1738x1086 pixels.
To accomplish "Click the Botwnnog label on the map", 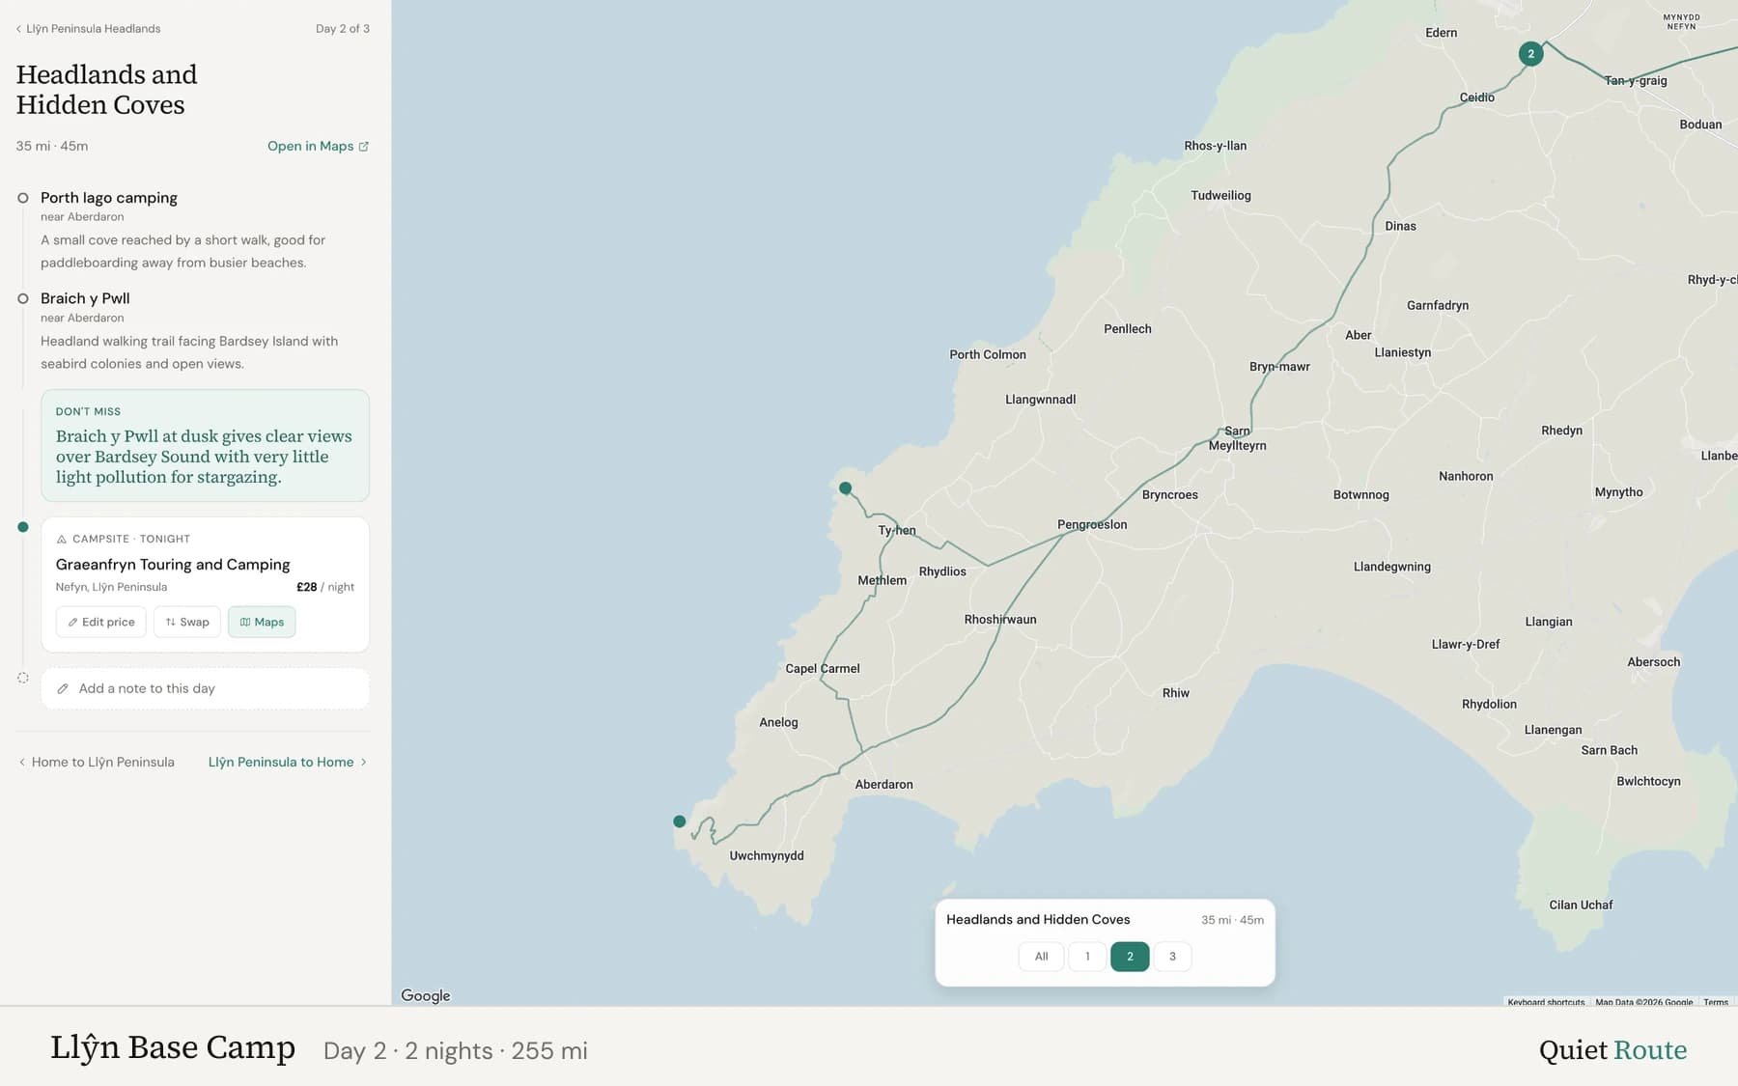I will [1361, 495].
